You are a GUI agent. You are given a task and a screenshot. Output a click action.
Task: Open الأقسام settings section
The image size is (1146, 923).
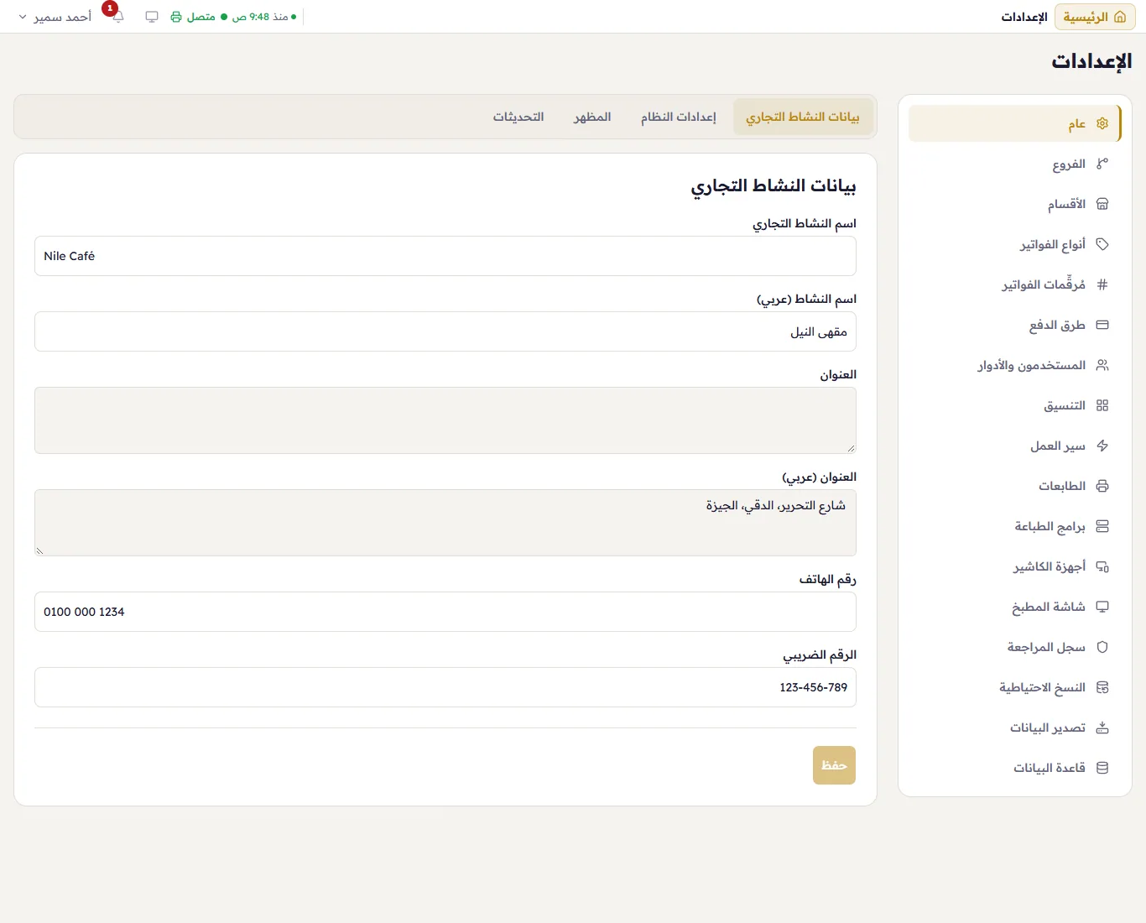(x=1015, y=204)
